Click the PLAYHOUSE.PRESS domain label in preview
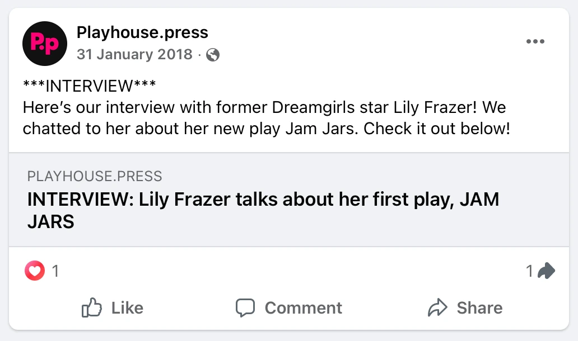578x341 pixels. [x=95, y=177]
